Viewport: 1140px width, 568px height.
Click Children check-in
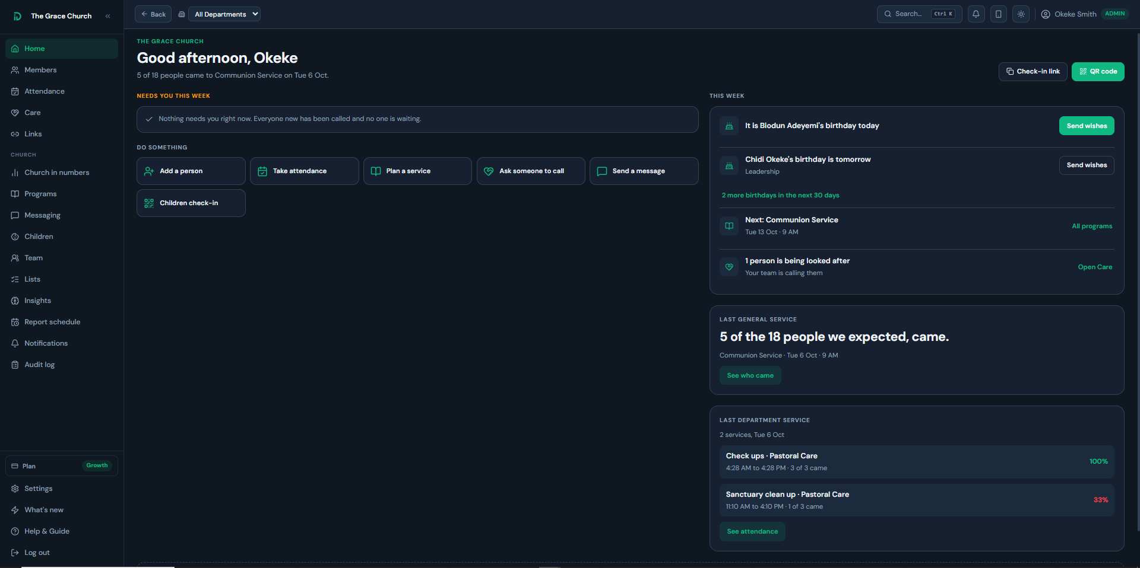click(x=191, y=203)
